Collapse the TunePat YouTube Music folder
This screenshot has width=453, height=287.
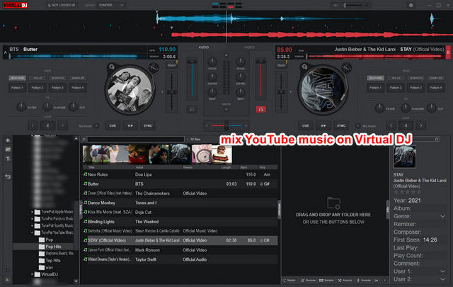[x=32, y=232]
